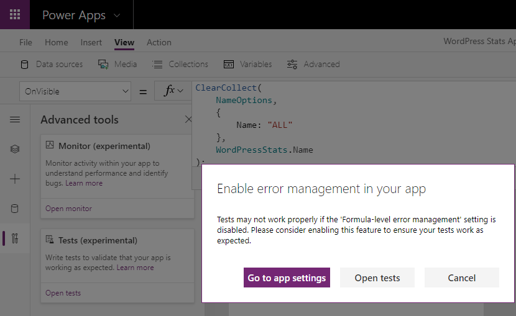Click the Go to app settings button

click(287, 278)
